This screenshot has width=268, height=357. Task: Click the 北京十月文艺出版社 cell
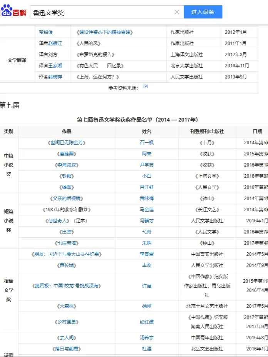(x=207, y=306)
